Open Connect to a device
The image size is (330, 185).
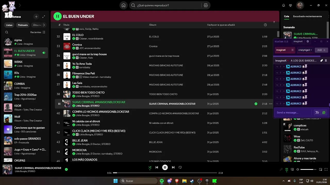pyautogui.click(x=292, y=169)
